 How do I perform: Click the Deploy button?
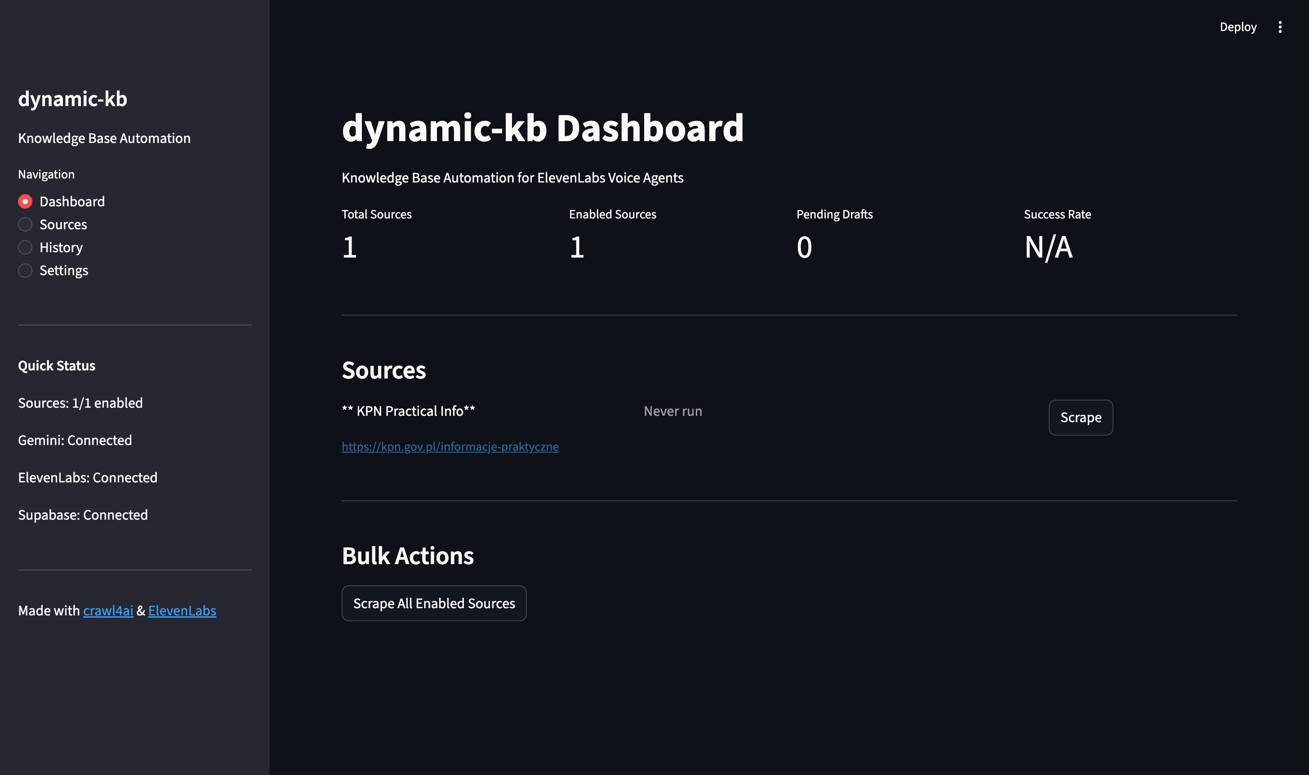1238,26
